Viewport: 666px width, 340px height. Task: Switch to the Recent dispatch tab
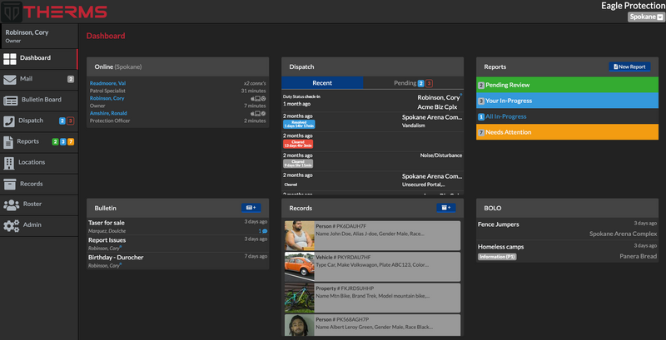[322, 82]
